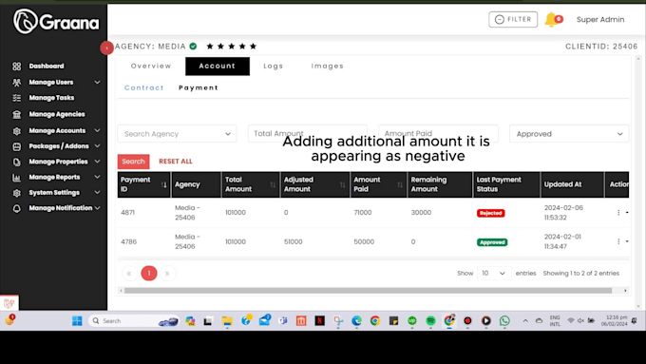Expand Manage Properties chevron
The width and height of the screenshot is (646, 364).
[x=97, y=162]
